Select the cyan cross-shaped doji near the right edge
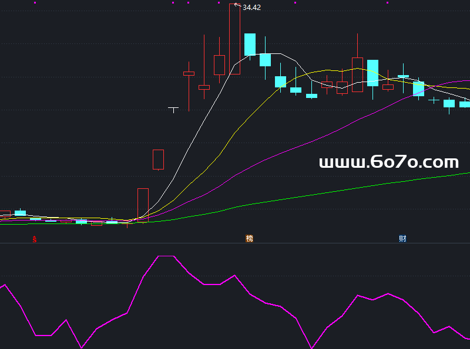The height and width of the screenshot is (349, 470). [x=434, y=100]
